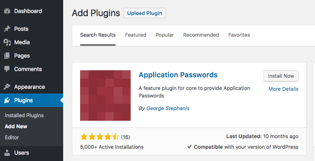
Task: Switch to the Popular tab
Action: (165, 35)
